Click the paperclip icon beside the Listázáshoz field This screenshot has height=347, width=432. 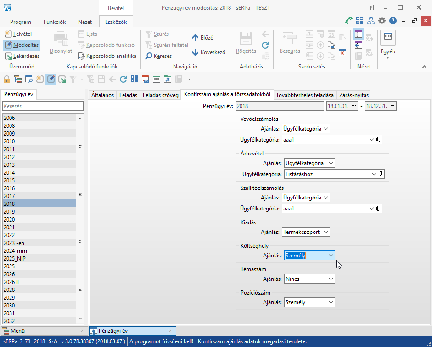pos(381,174)
